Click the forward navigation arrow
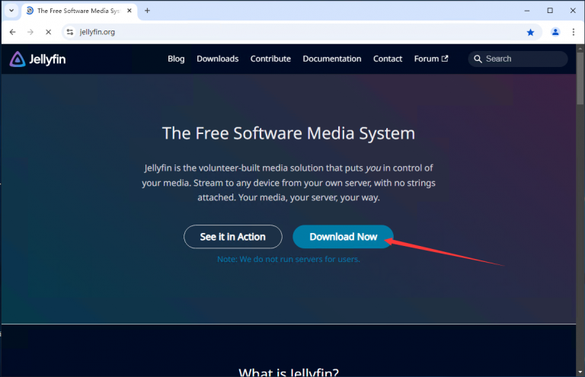 [30, 32]
